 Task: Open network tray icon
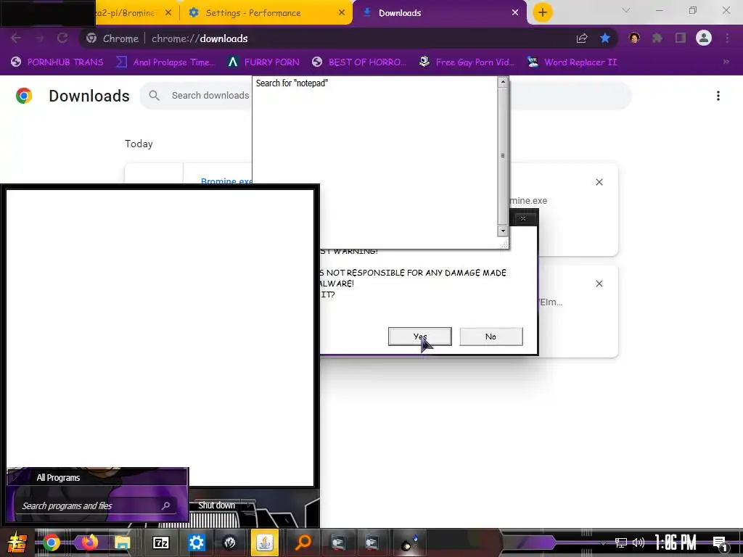[621, 542]
